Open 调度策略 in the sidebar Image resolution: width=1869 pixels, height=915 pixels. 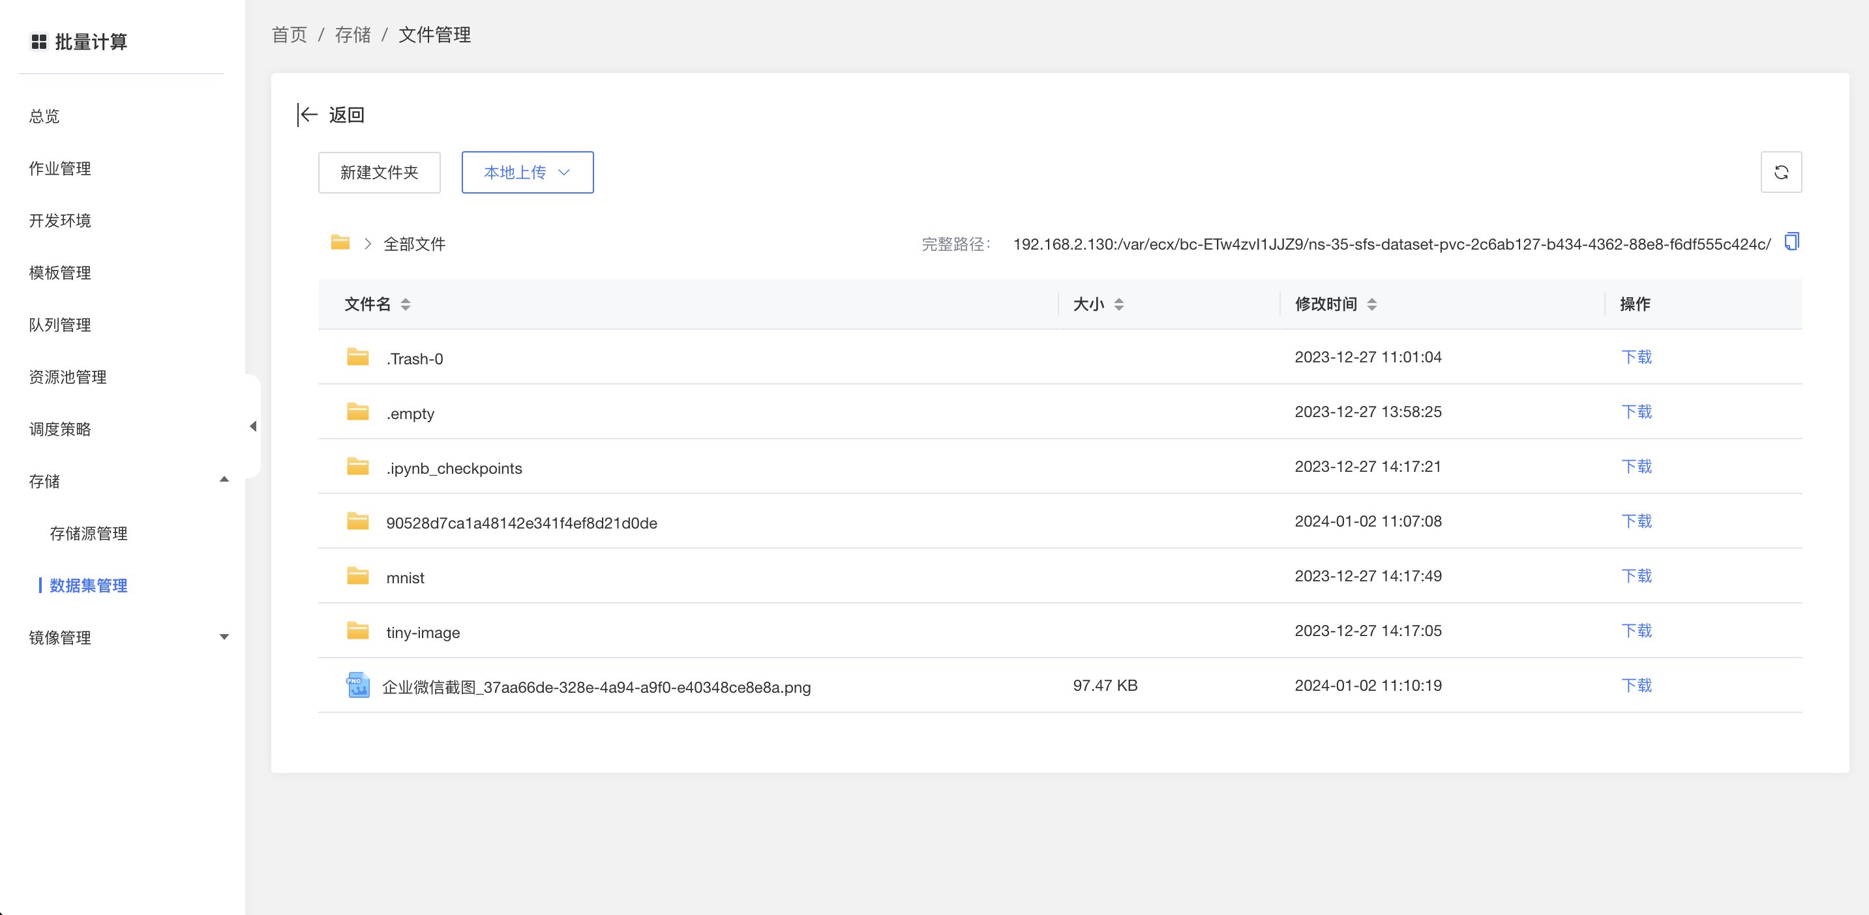(59, 429)
